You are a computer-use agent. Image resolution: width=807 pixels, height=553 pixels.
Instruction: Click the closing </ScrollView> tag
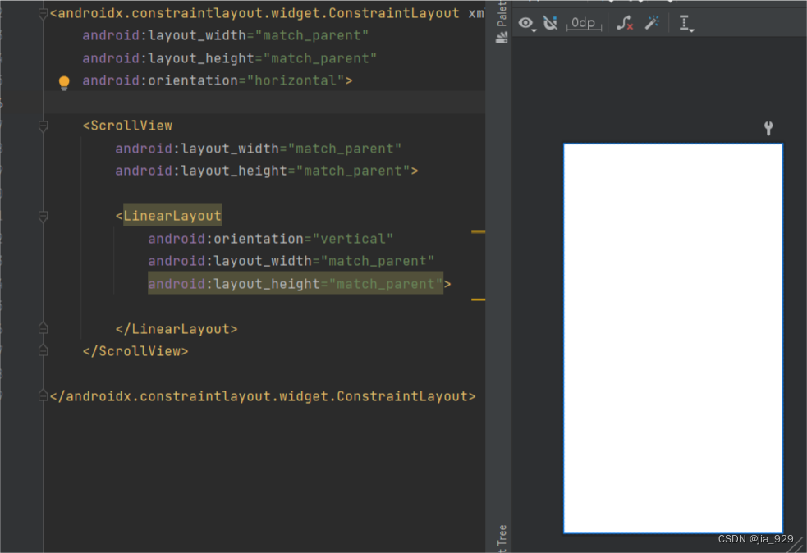point(135,351)
